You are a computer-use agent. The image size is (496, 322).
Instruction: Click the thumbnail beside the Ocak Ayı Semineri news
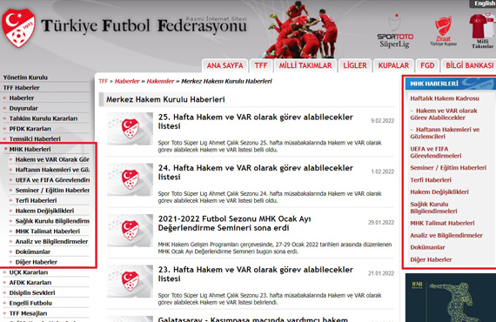(130, 231)
